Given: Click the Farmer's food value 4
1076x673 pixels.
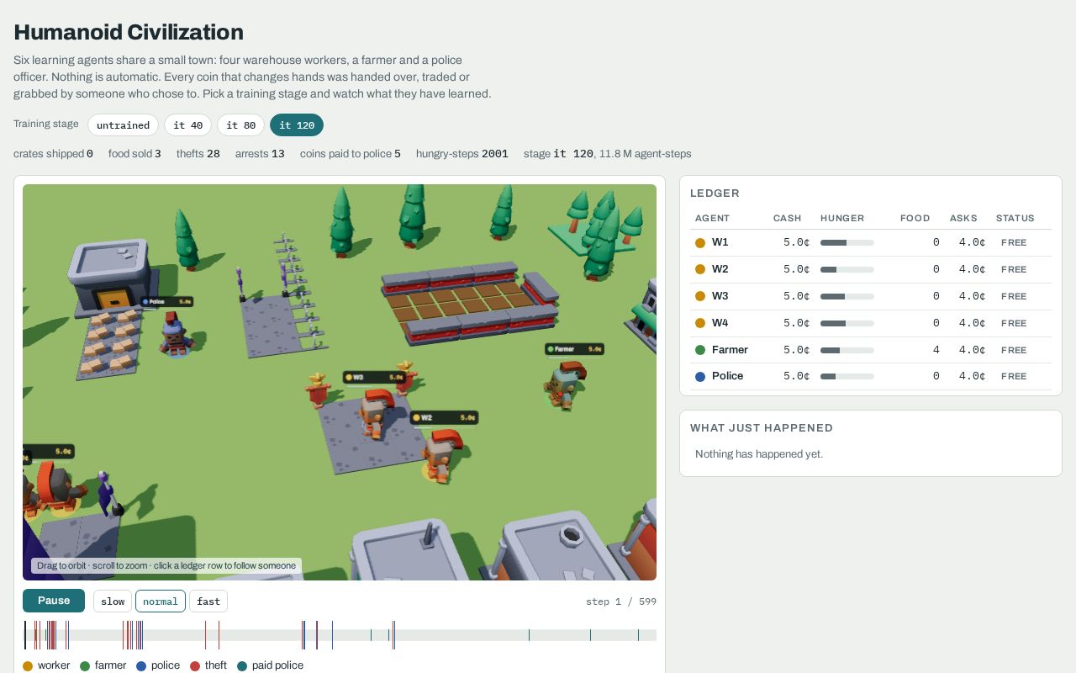Looking at the screenshot, I should pyautogui.click(x=936, y=350).
